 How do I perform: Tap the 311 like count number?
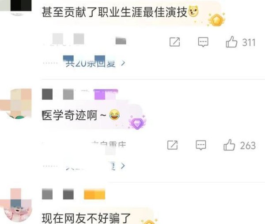249,42
